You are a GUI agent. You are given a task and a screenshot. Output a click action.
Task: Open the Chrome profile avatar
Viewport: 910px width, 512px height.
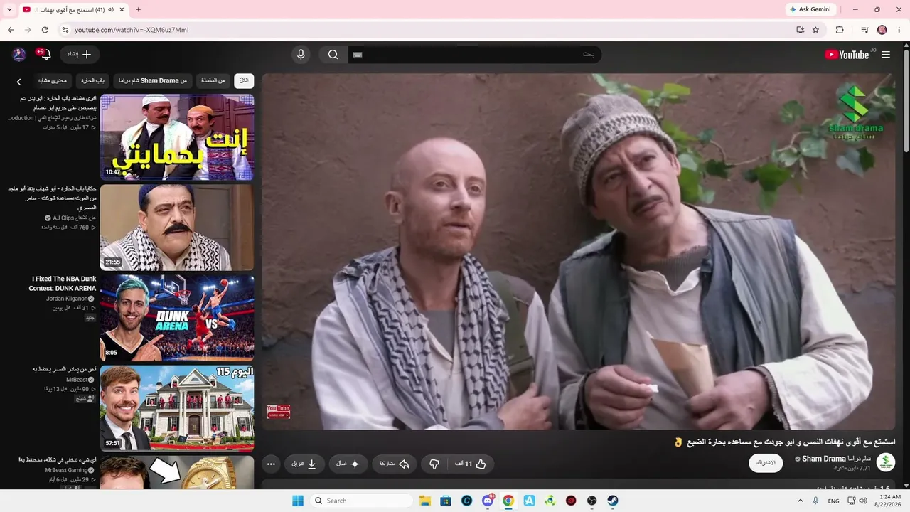(882, 30)
